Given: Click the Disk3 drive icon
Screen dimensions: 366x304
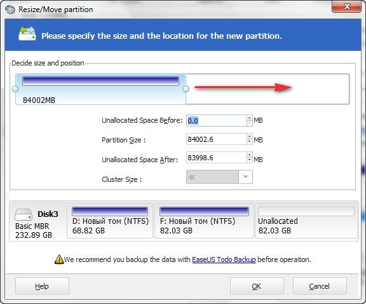Looking at the screenshot, I should [x=24, y=214].
